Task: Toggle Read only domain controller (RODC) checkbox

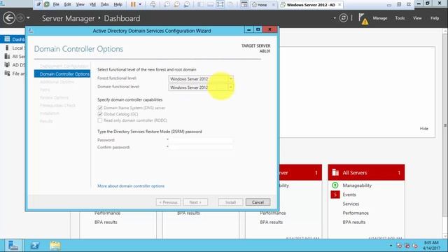Action: 99,120
